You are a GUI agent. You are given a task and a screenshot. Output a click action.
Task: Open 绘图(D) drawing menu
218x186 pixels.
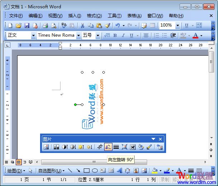point(16,171)
